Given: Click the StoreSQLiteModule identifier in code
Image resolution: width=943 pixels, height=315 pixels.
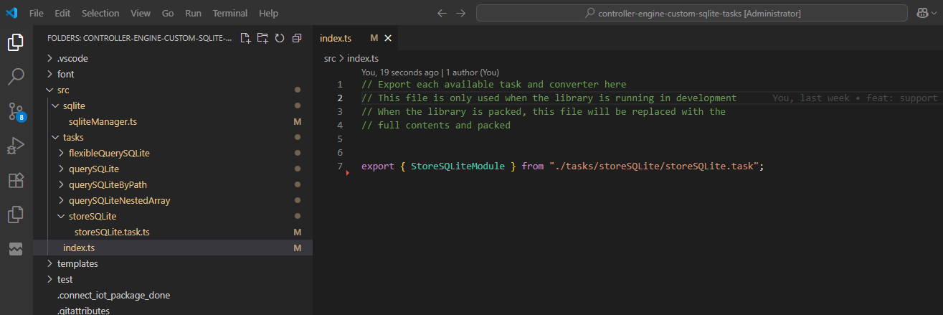Looking at the screenshot, I should [458, 166].
